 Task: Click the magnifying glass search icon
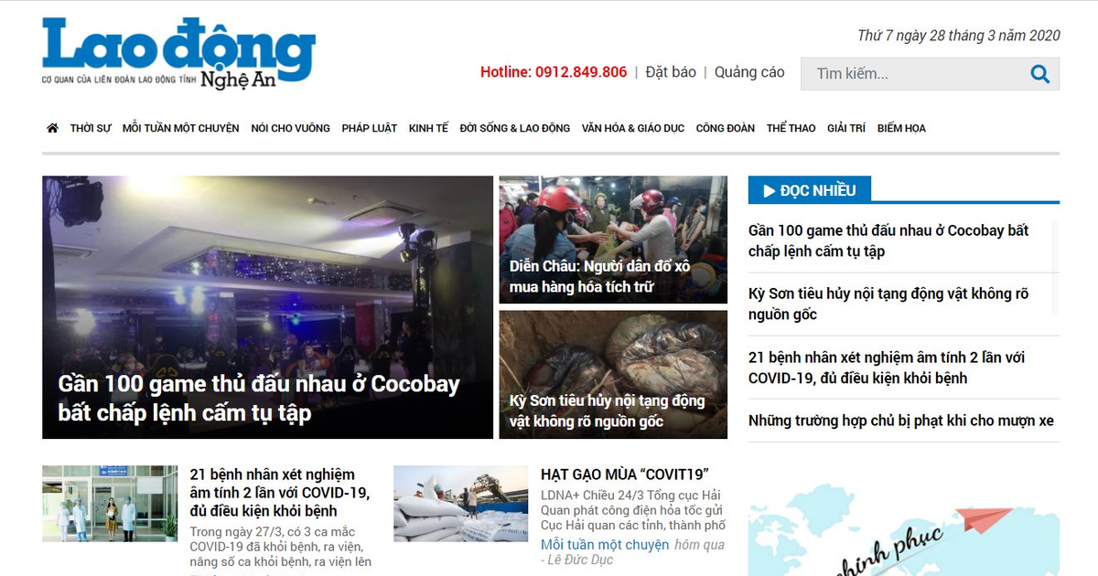1039,74
